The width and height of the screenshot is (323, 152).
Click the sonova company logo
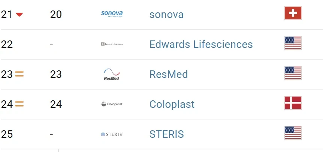point(112,14)
